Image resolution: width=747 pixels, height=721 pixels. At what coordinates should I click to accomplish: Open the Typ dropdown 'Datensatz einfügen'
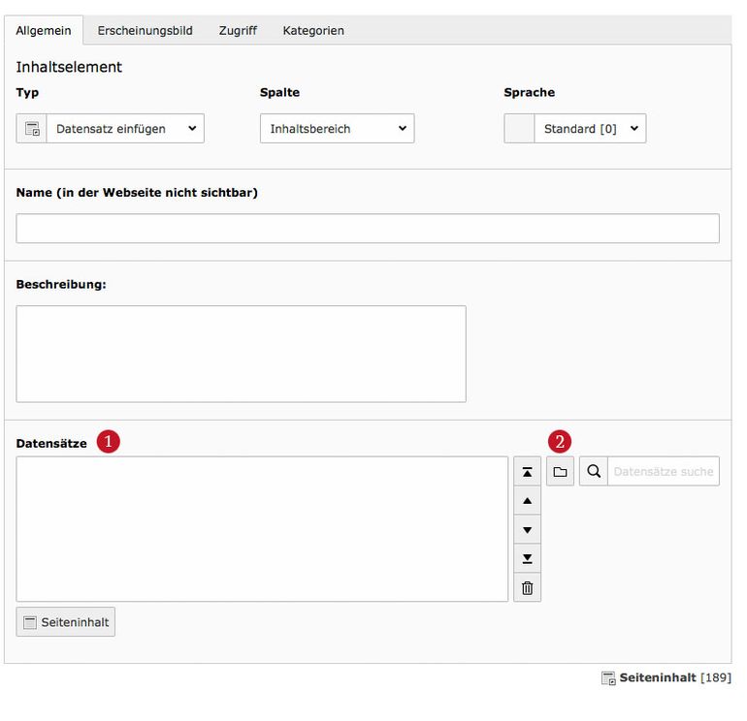click(125, 129)
